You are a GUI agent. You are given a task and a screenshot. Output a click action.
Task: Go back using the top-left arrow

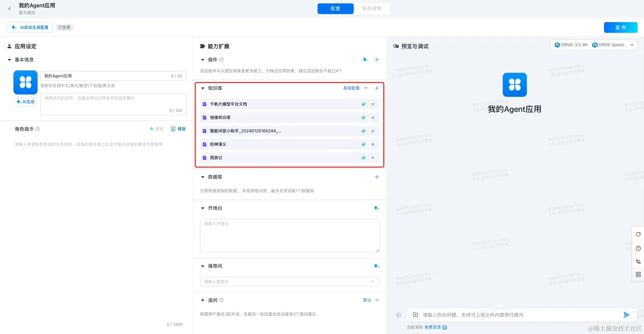coord(9,9)
